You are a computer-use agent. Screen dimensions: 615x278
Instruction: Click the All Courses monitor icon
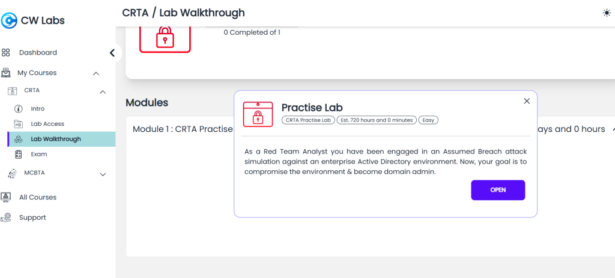[x=6, y=197]
